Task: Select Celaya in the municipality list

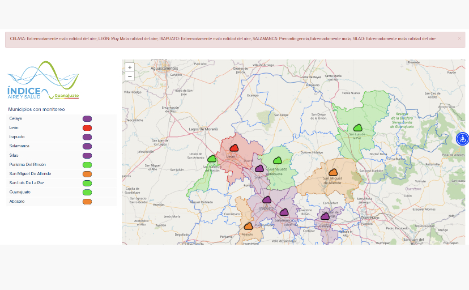Action: [x=16, y=118]
